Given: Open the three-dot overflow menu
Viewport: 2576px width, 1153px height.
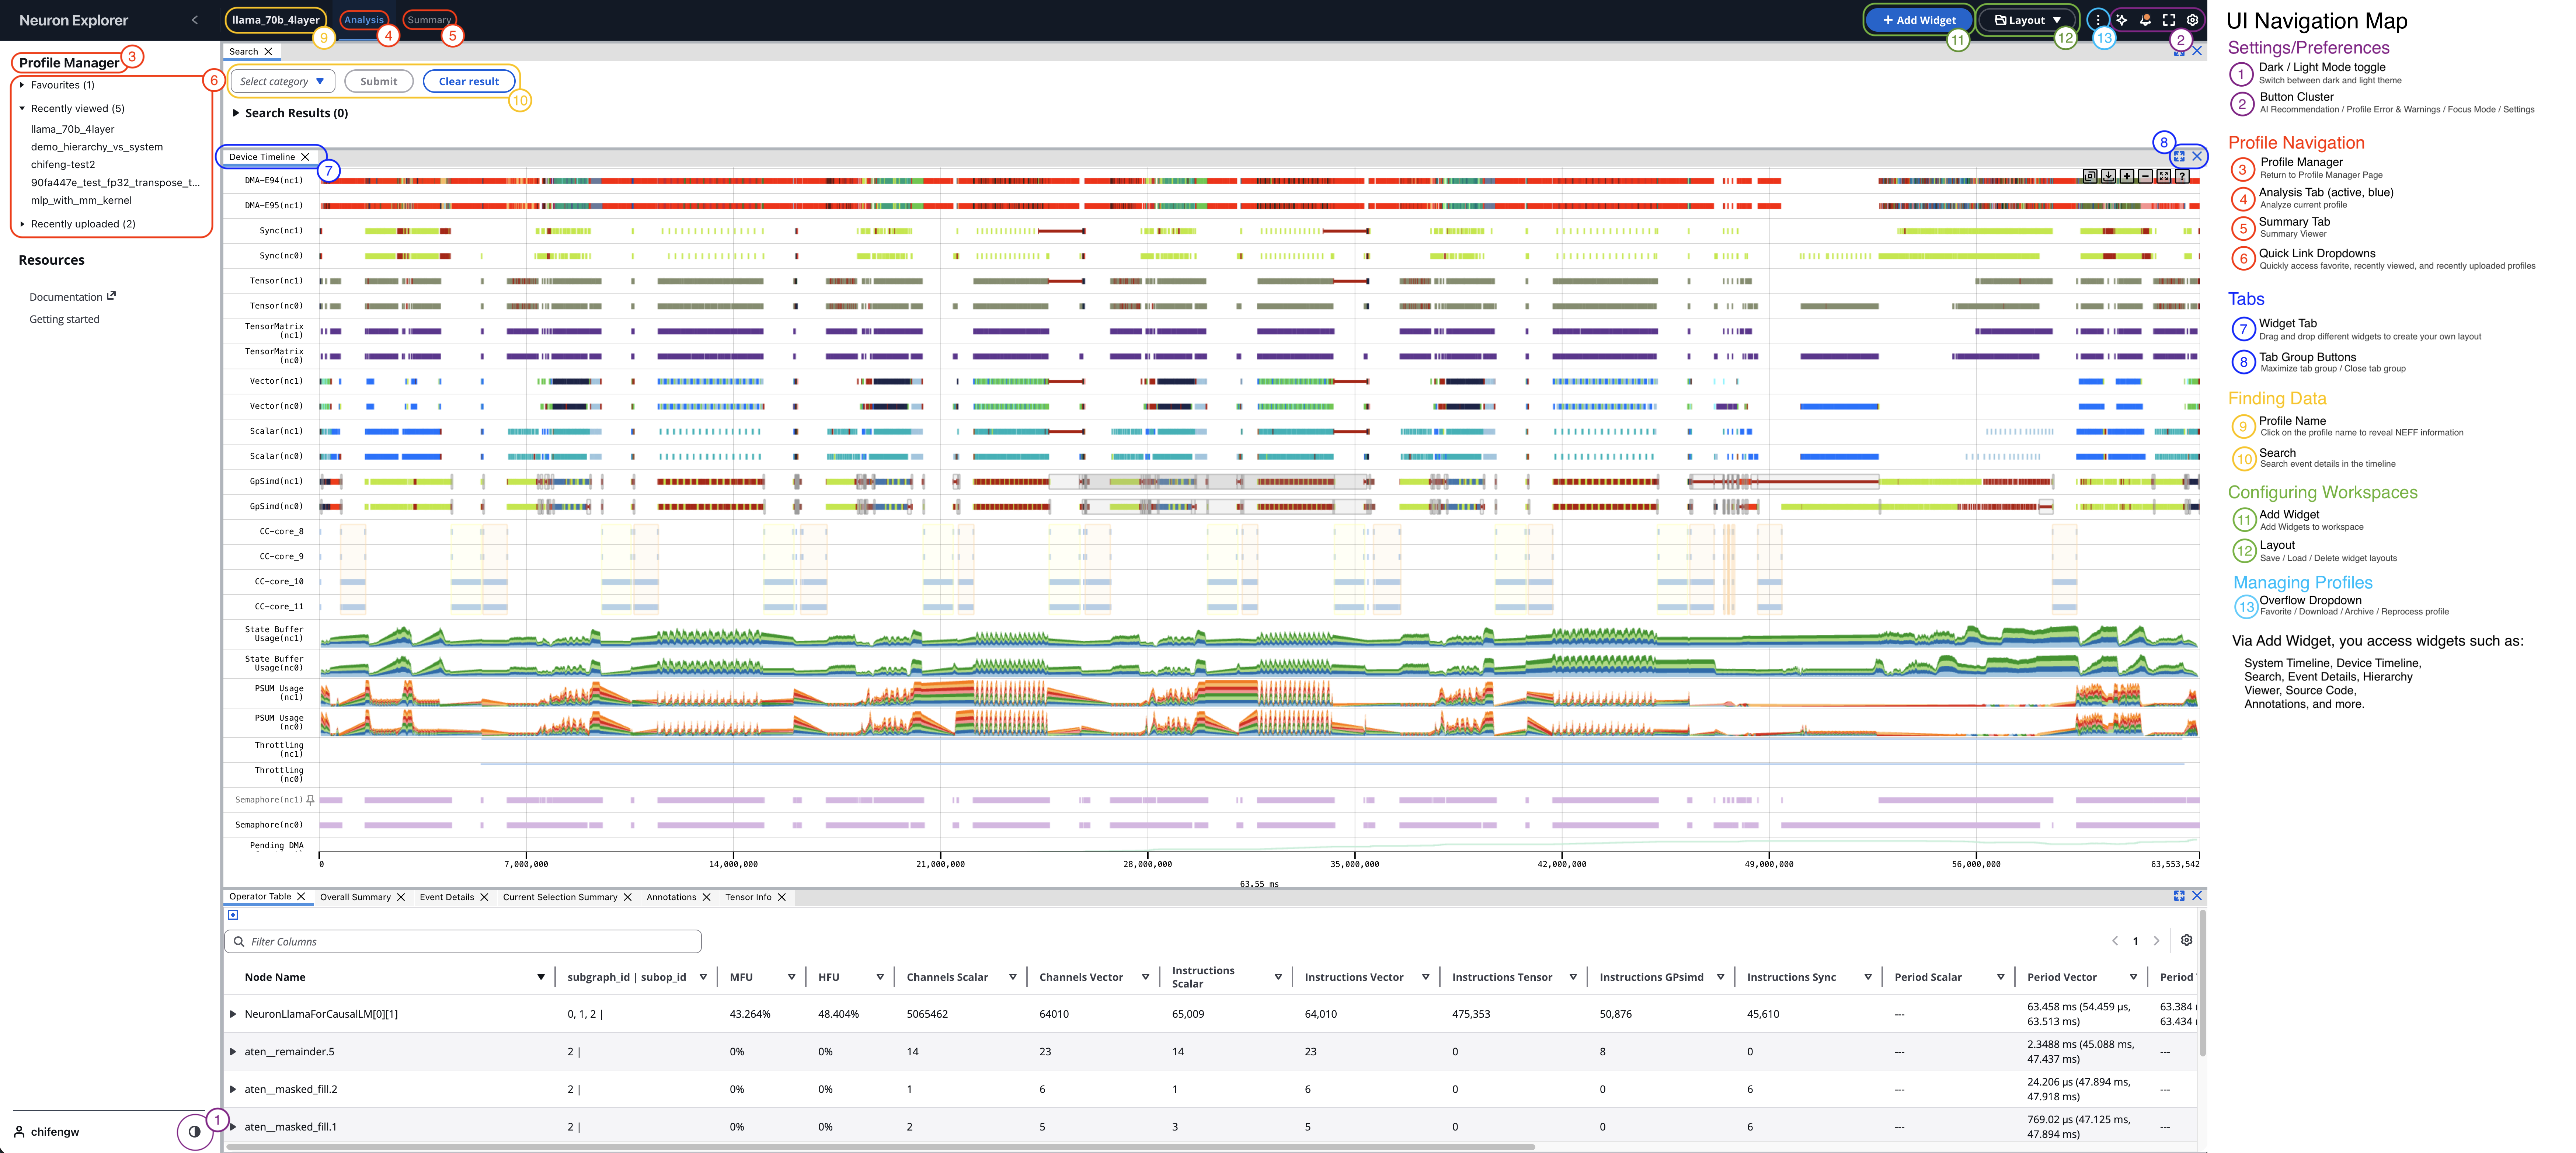Looking at the screenshot, I should (x=2098, y=20).
